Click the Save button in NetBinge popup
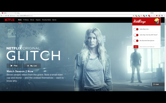Image resolution: width=166 pixels, height=103 pixels. [136, 47]
